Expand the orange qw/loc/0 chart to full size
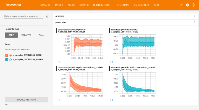 tap(59, 62)
